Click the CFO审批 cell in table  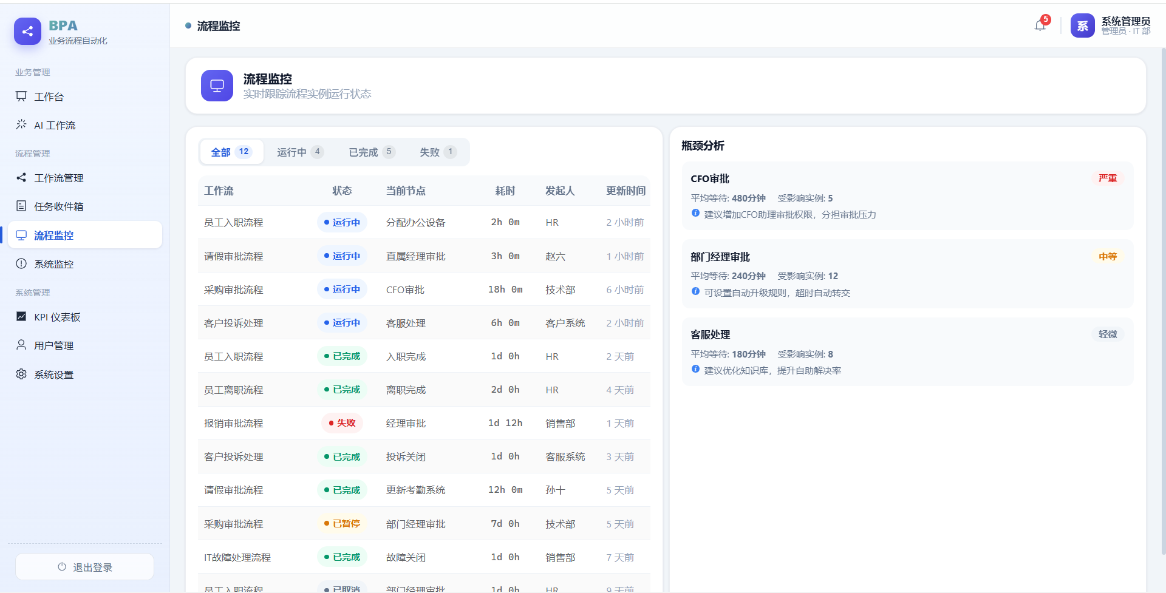pos(406,290)
